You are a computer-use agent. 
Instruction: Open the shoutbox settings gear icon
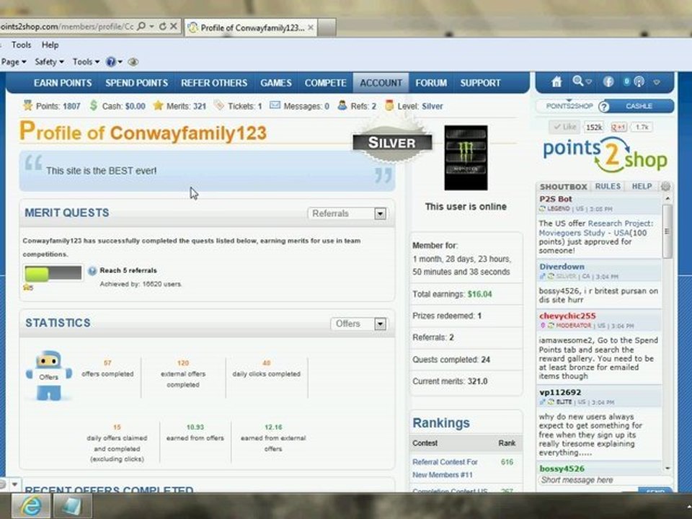(x=665, y=186)
